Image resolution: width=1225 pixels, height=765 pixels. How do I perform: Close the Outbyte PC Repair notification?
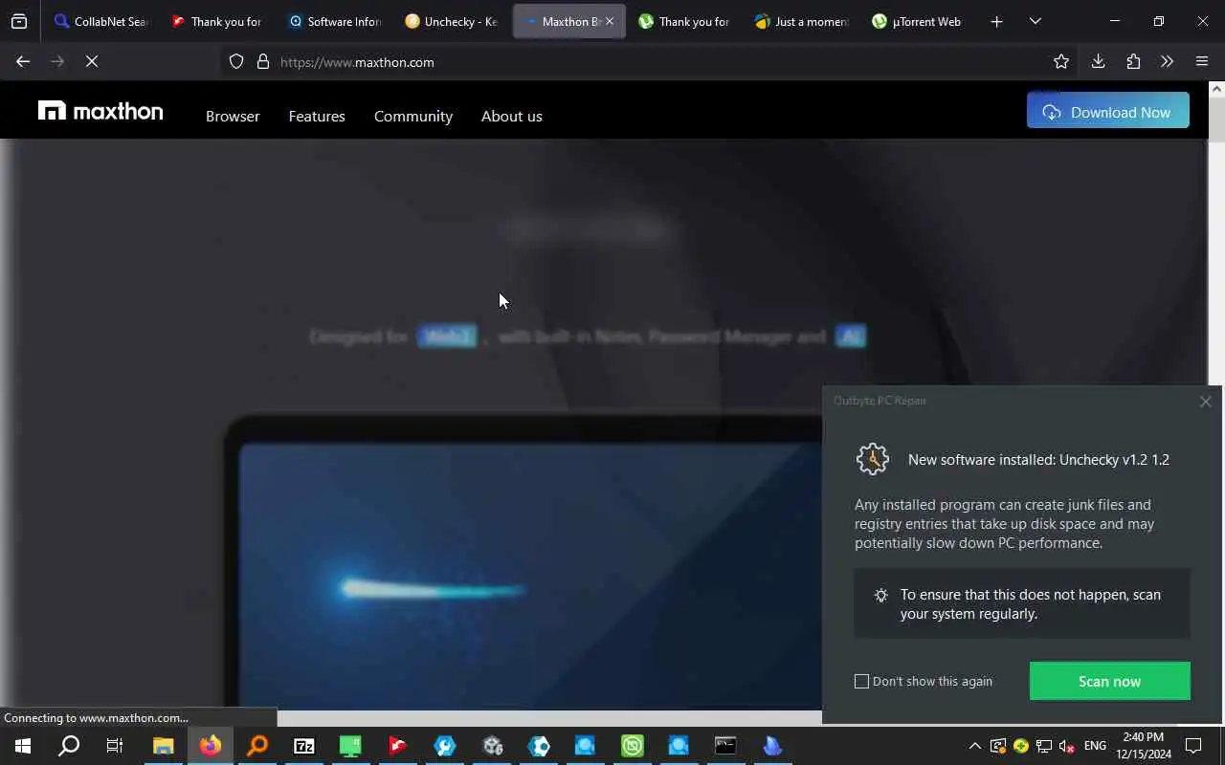click(x=1206, y=402)
